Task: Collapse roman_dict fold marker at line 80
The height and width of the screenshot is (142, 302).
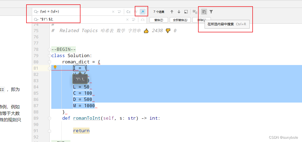Action: point(49,62)
